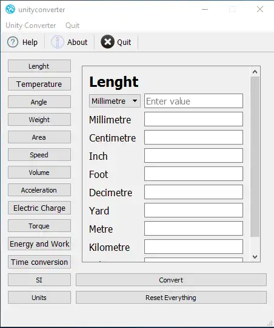The width and height of the screenshot is (274, 328).
Task: Switch to Angle conversion
Action: [x=39, y=102]
